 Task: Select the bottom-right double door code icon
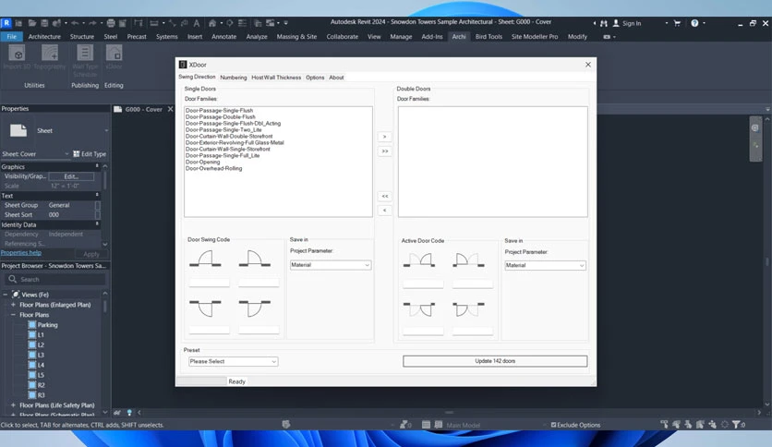(468, 309)
